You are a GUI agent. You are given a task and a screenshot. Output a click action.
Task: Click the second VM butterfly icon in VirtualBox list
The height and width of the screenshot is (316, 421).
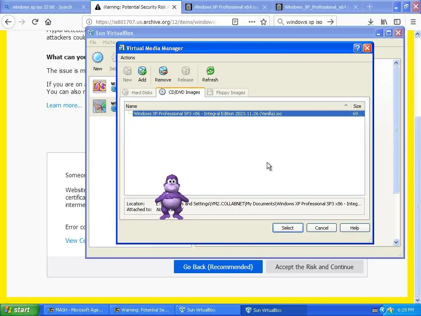pyautogui.click(x=99, y=106)
